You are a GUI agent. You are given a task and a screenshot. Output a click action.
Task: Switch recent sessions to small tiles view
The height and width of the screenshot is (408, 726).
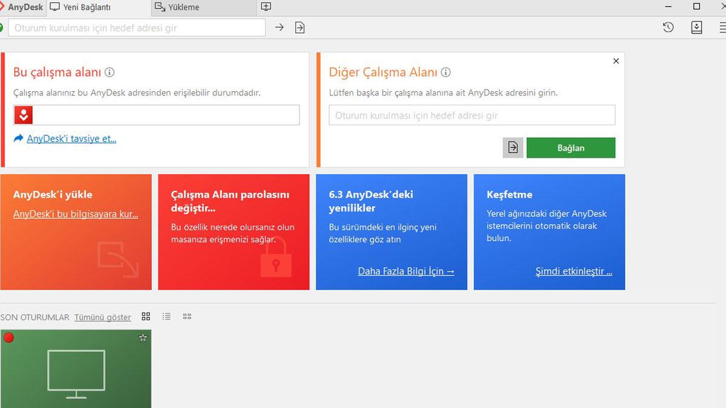pyautogui.click(x=187, y=316)
